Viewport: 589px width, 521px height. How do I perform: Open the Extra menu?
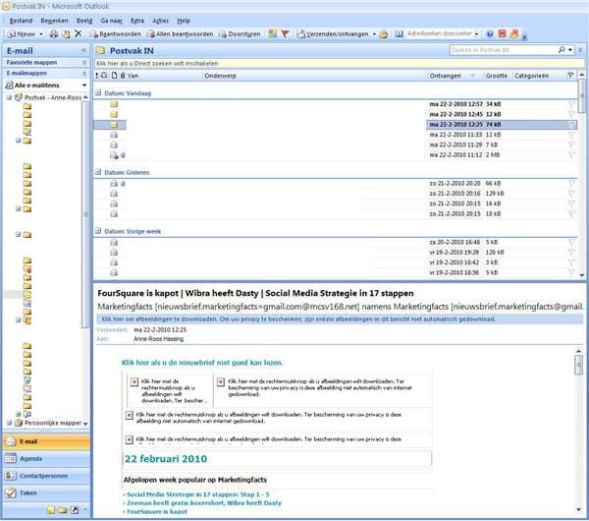tap(137, 21)
